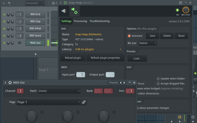Viewport: 197px width, 123px height.
Task: Click the Save options button
Action: point(152,36)
